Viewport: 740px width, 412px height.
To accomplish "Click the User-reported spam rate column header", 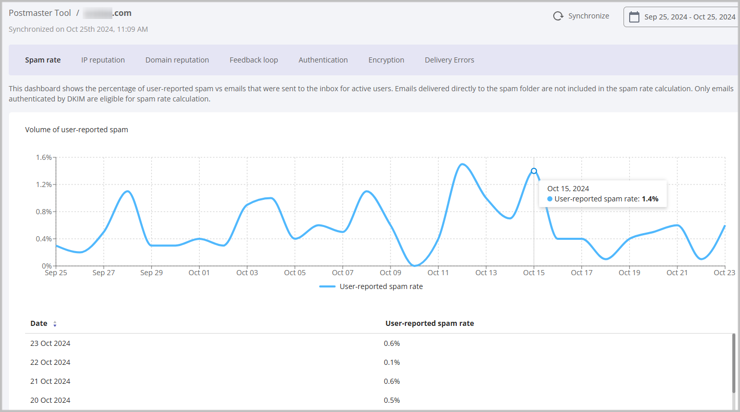I will pos(429,323).
